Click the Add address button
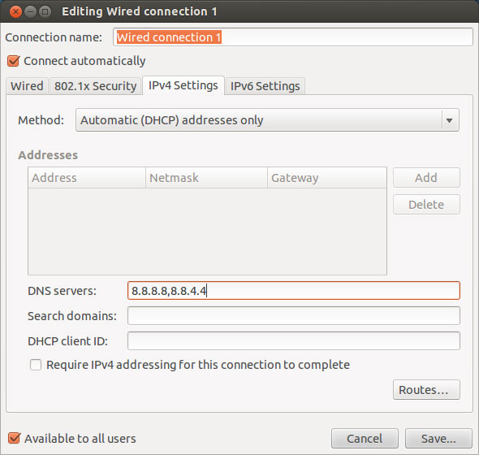479x455 pixels. click(x=426, y=177)
